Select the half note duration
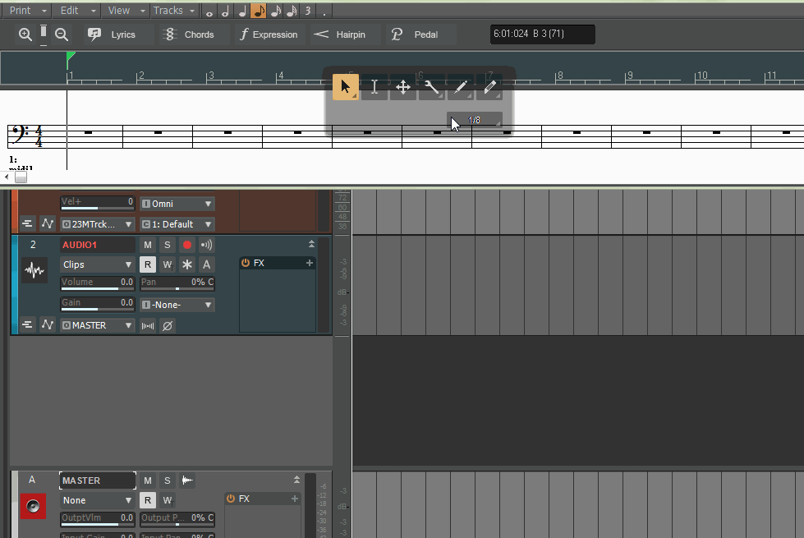Viewport: 804px width, 538px height. pos(226,11)
